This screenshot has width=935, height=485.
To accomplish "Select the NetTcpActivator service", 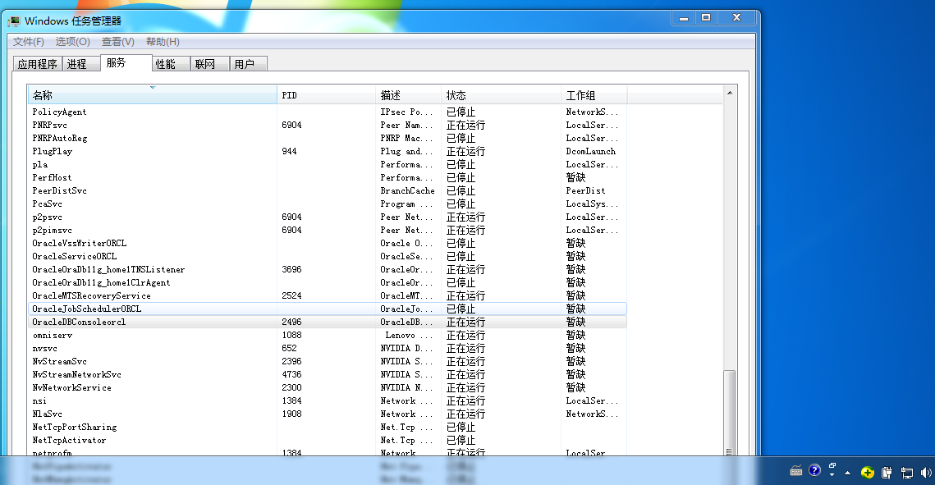I will click(69, 440).
